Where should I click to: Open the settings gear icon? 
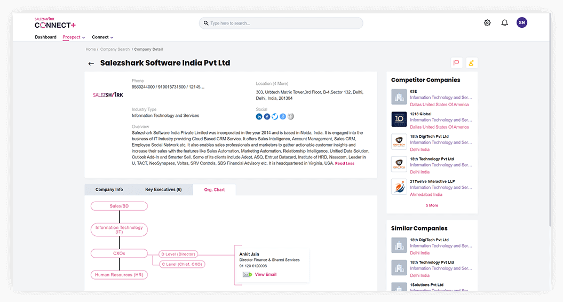pyautogui.click(x=487, y=23)
